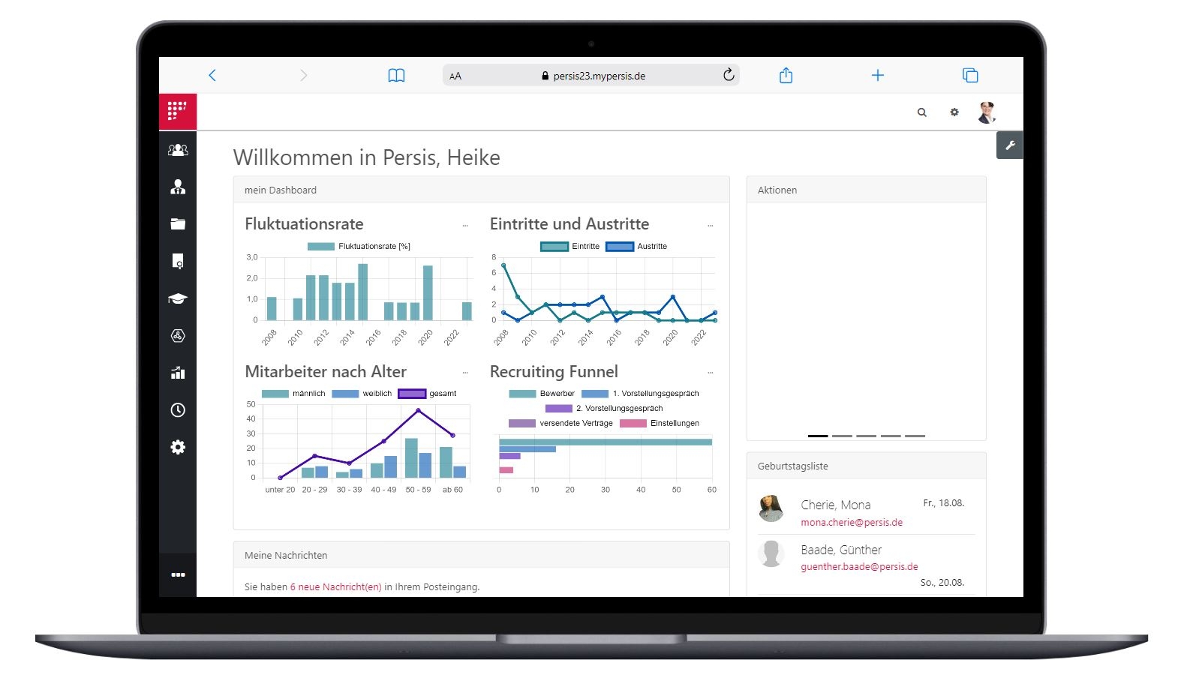
Task: Click the Geburtstagsliste panel heading
Action: point(793,466)
